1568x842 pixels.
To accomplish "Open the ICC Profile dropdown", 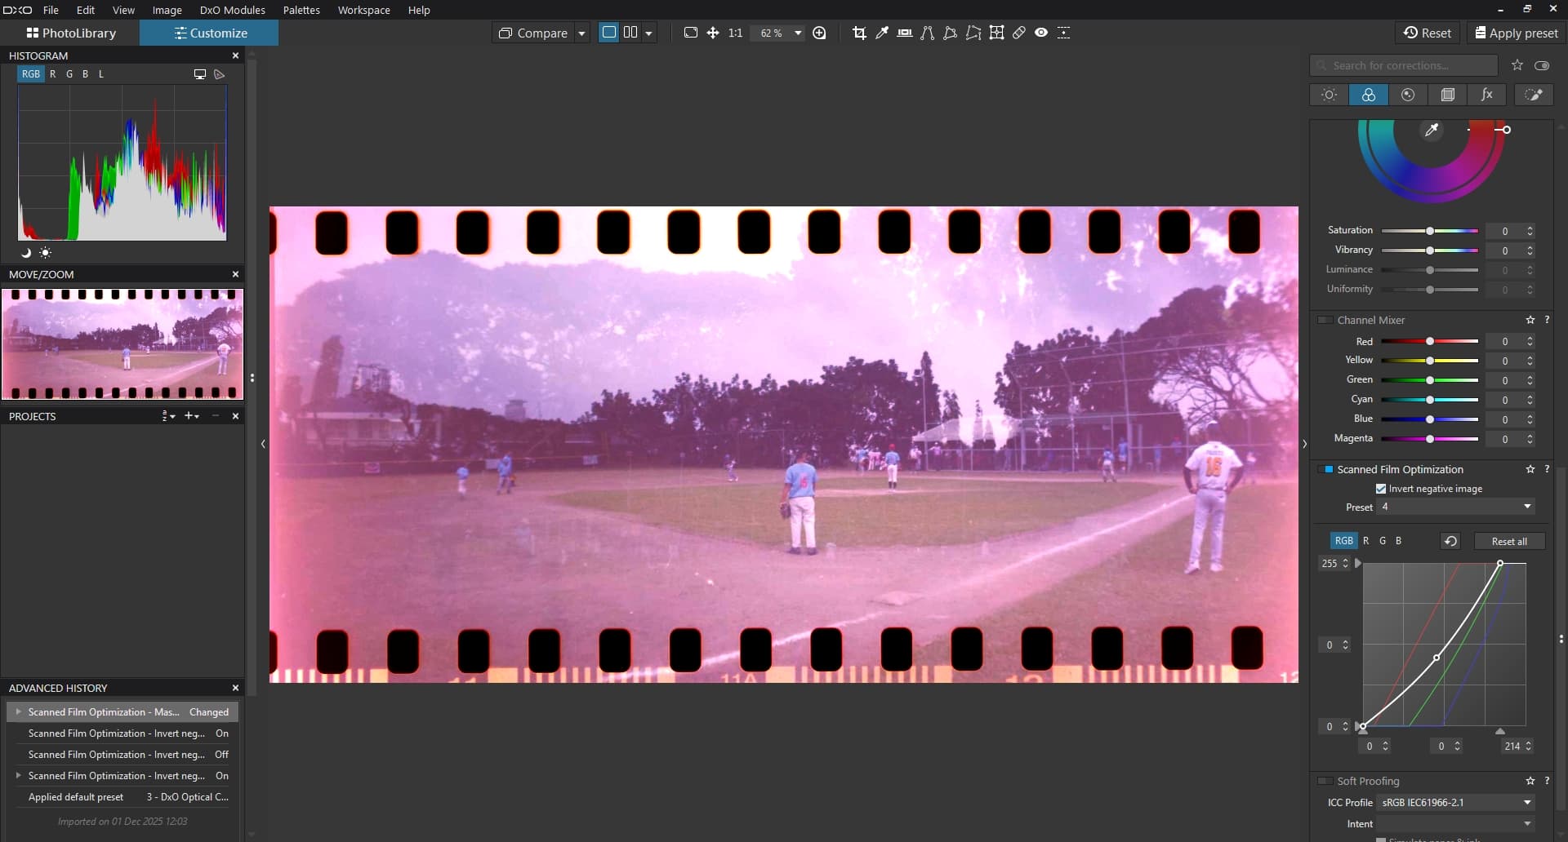I will (1456, 802).
